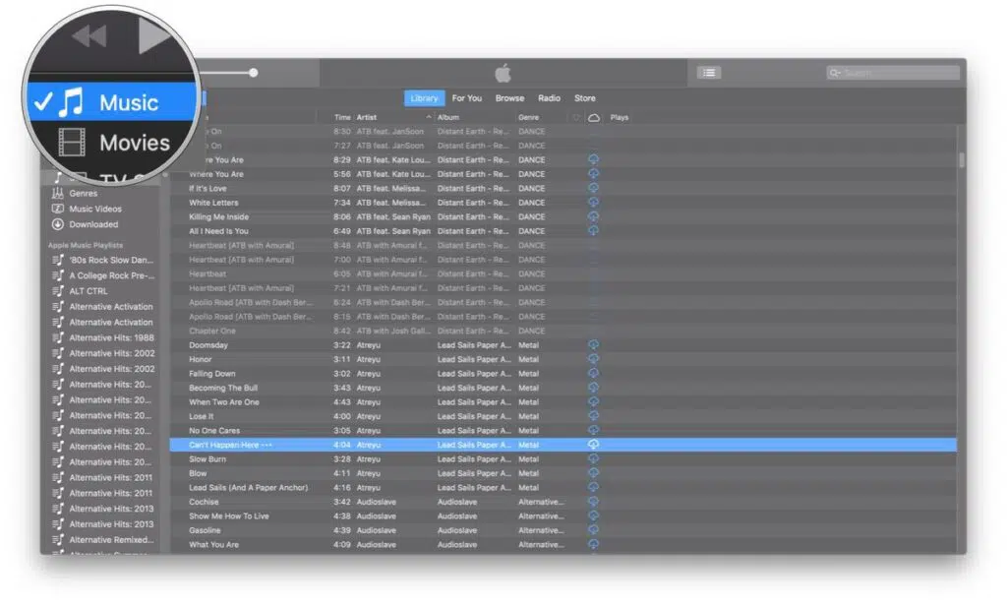The width and height of the screenshot is (1007, 606).
Task: Sort by the Artist column sort arrow
Action: [x=429, y=117]
